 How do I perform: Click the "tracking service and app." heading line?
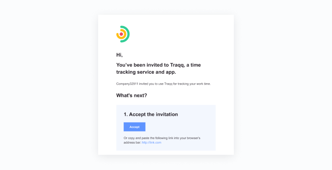pos(146,72)
